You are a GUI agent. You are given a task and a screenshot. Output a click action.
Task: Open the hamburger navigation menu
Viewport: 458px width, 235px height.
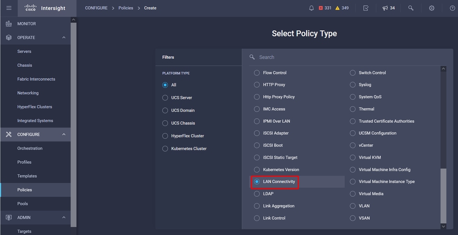(x=9, y=8)
